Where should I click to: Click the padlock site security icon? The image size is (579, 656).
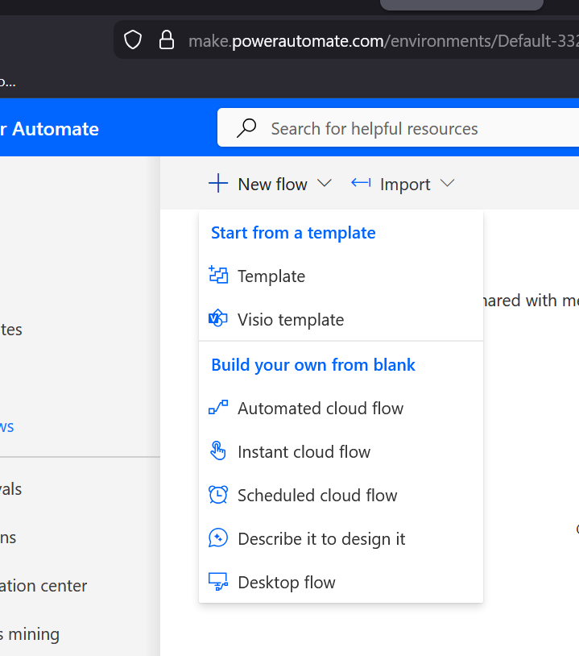coord(167,40)
